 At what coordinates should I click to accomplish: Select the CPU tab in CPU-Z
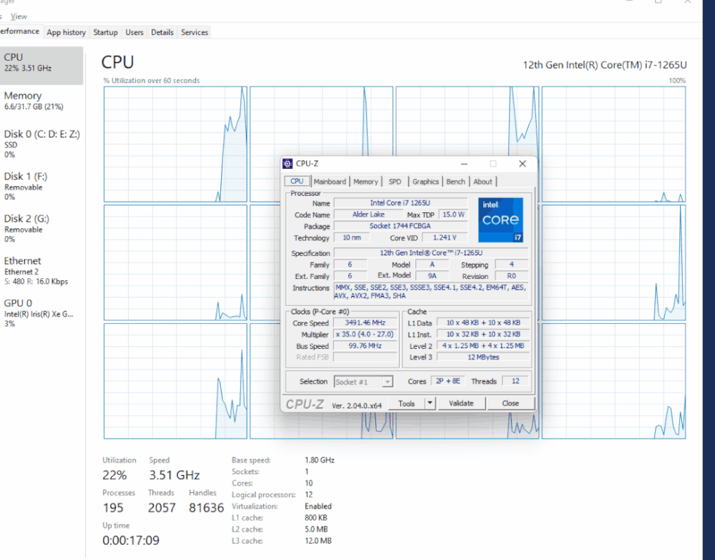pyautogui.click(x=297, y=181)
